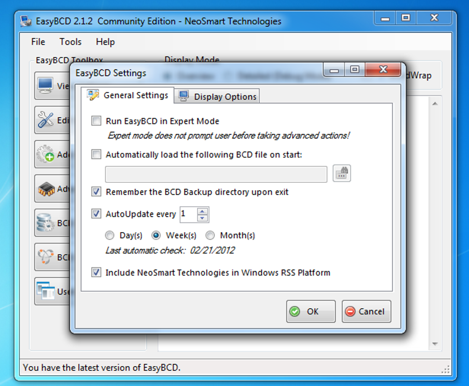Click the green checkmark icon on OK
Screen dimensions: 469x386
click(x=295, y=312)
